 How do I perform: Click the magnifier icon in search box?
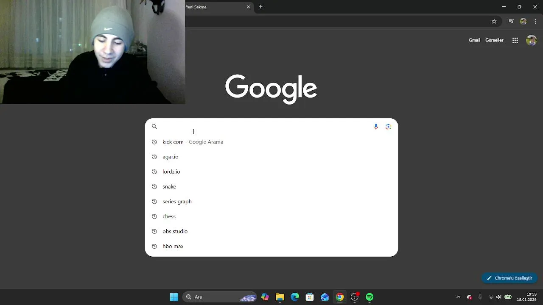coord(154,126)
